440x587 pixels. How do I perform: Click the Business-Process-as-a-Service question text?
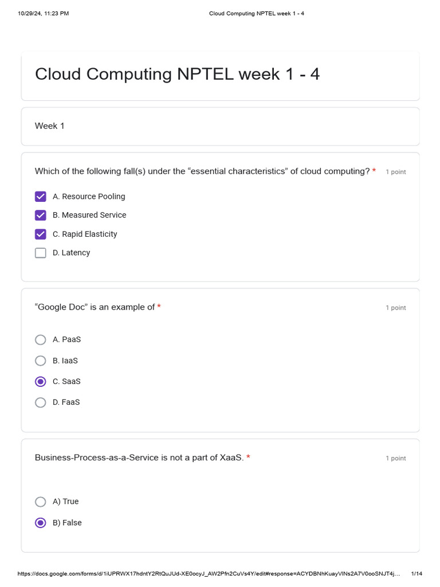tap(139, 457)
